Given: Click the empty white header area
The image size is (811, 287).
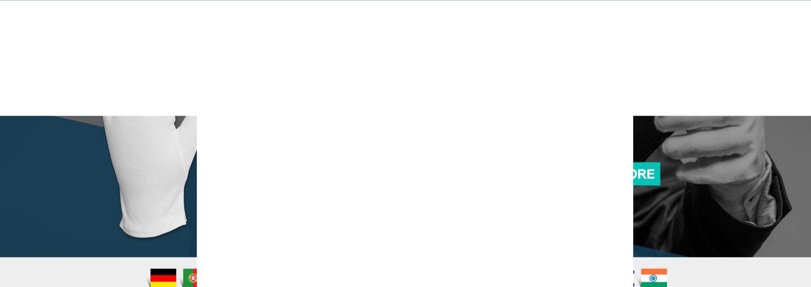Looking at the screenshot, I should 405,58.
